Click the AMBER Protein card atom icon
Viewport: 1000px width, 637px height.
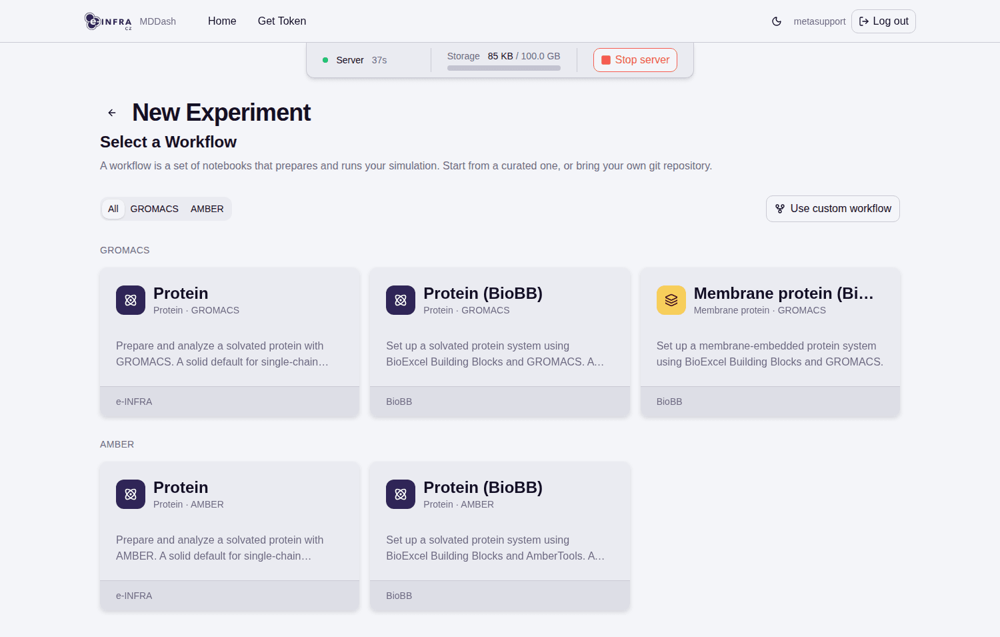(131, 494)
